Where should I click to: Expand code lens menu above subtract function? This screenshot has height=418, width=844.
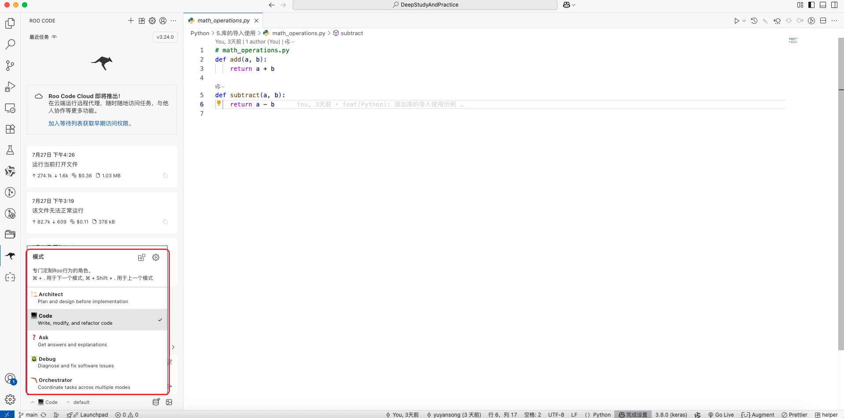pyautogui.click(x=220, y=87)
